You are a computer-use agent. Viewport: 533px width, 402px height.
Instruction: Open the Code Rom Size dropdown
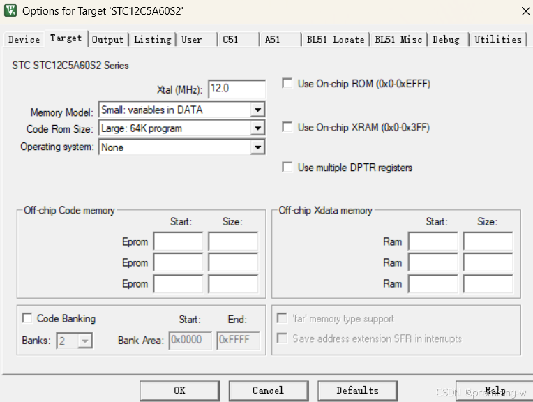point(257,128)
